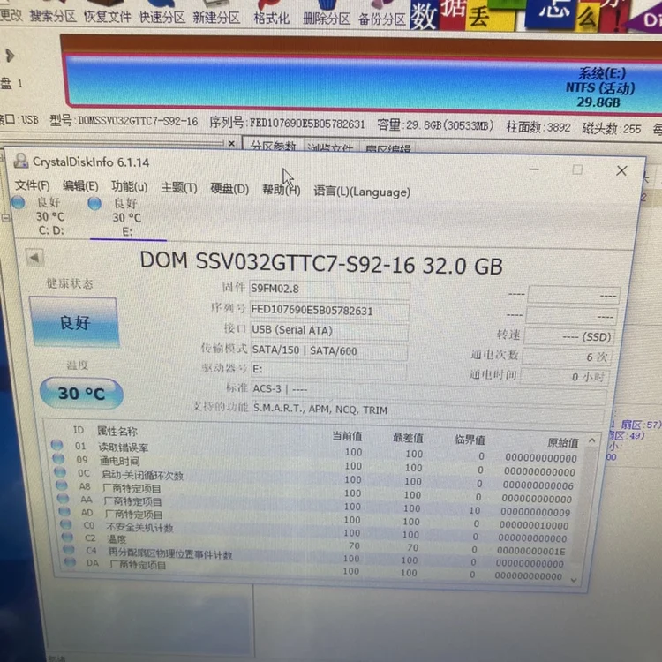Click 备份分区 in the partition tool toolbar

(x=381, y=19)
